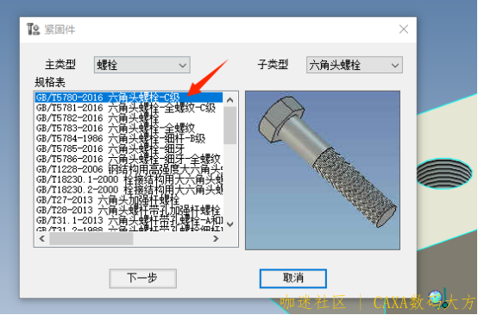Select GB/T5783-2016 六角头螺栓-全螺纹 row
The image size is (478, 315).
(x=129, y=129)
